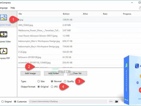Click the 61.78 KB size cell

tap(67, 57)
